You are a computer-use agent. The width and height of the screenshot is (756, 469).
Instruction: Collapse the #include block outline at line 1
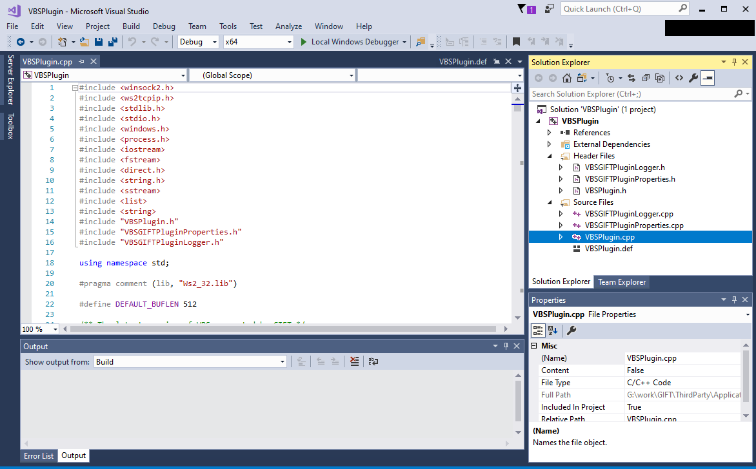(x=75, y=88)
